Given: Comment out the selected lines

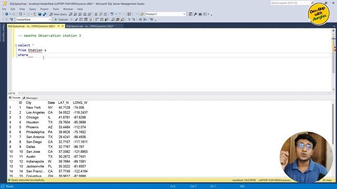Looking at the screenshot, I should (x=129, y=19).
